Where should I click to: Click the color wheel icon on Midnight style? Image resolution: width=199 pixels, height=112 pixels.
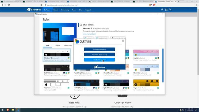point(99,88)
